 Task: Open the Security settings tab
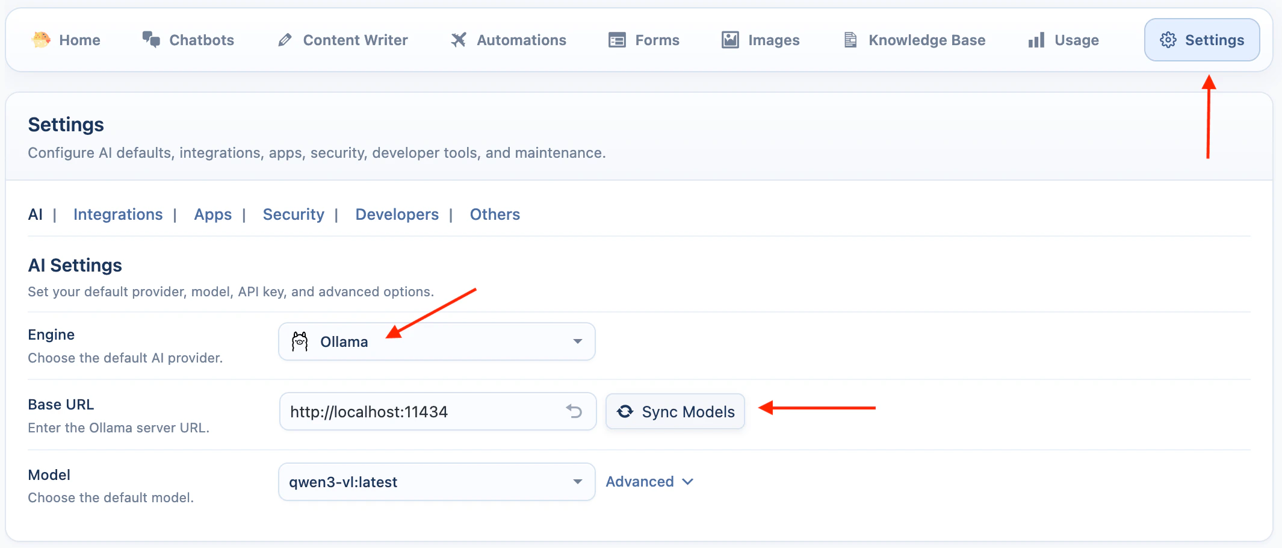[293, 214]
